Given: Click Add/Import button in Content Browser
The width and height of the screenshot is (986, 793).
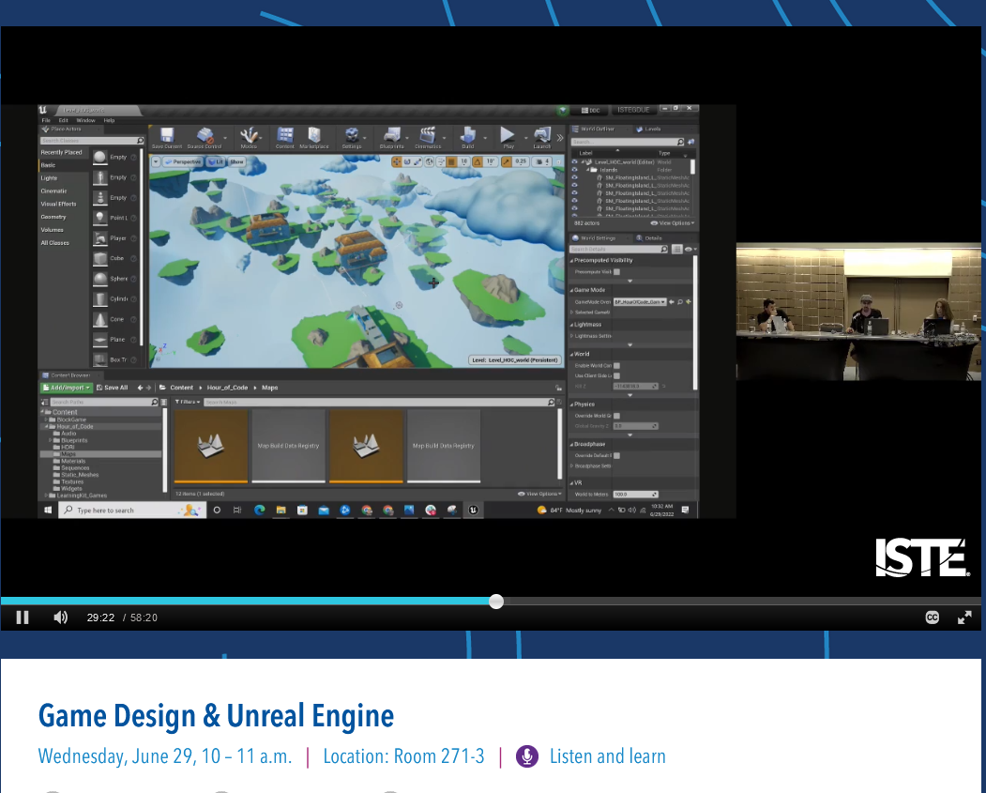Looking at the screenshot, I should click(67, 388).
